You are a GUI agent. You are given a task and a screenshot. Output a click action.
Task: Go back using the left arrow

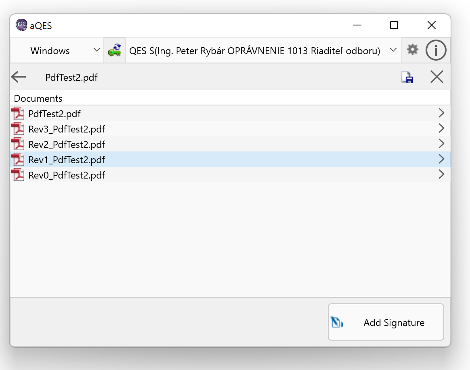(19, 77)
